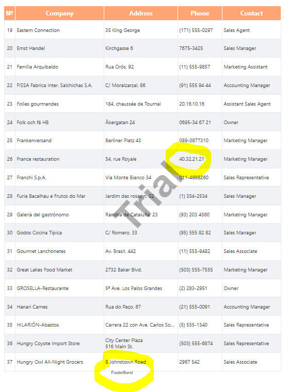Select the GROSELLA-Restaurante company name
This screenshot has width=288, height=392.
tap(42, 288)
